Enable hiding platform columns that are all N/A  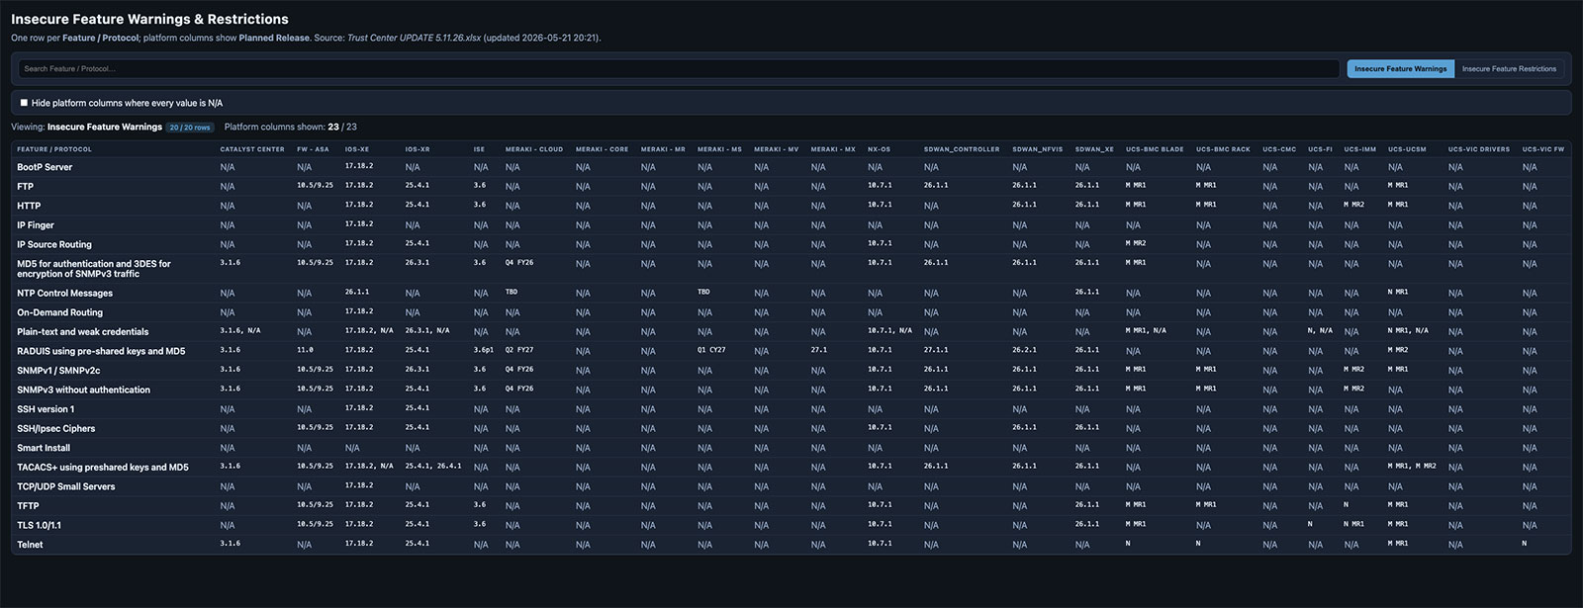[25, 103]
